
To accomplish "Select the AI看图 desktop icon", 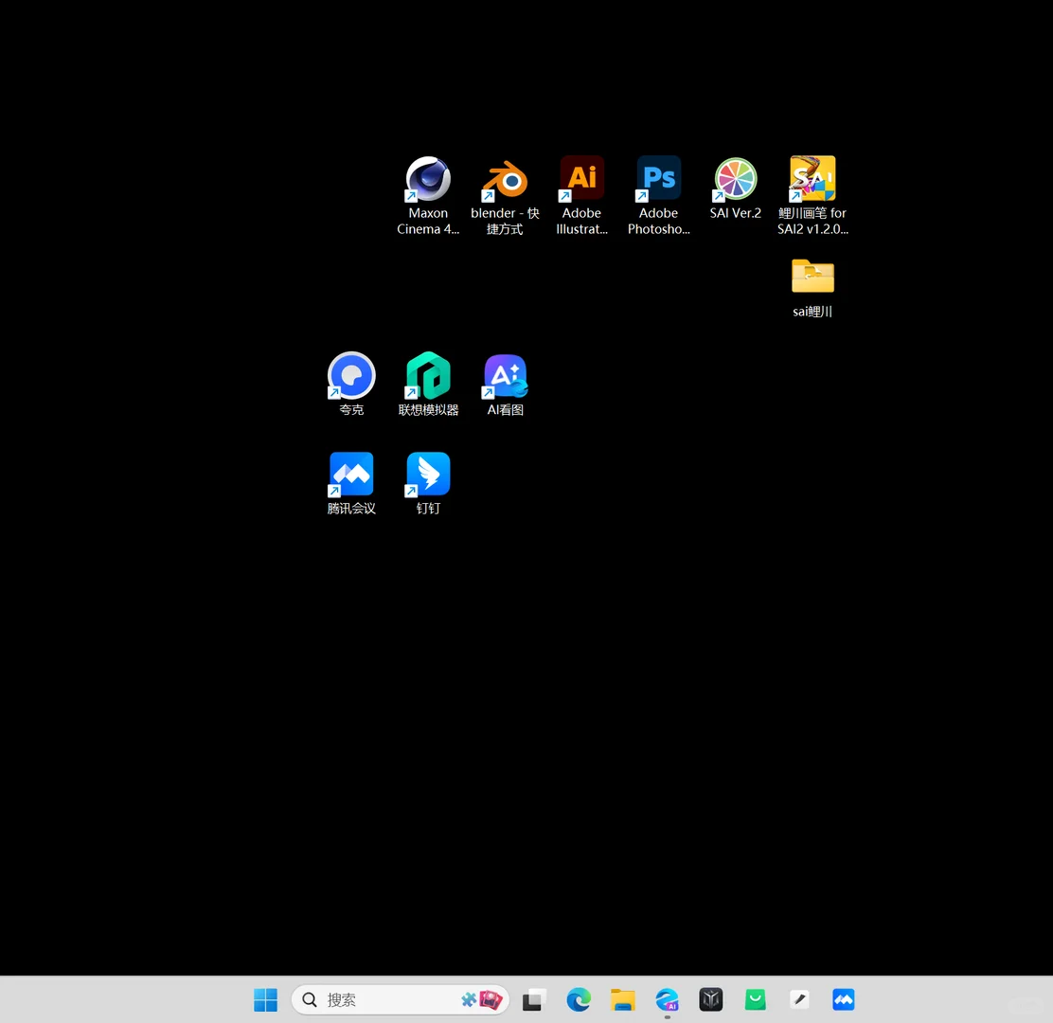I will 505,384.
